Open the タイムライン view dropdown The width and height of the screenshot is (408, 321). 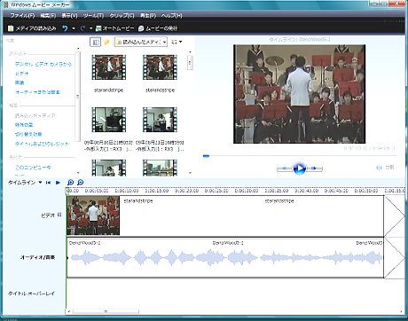[25, 183]
